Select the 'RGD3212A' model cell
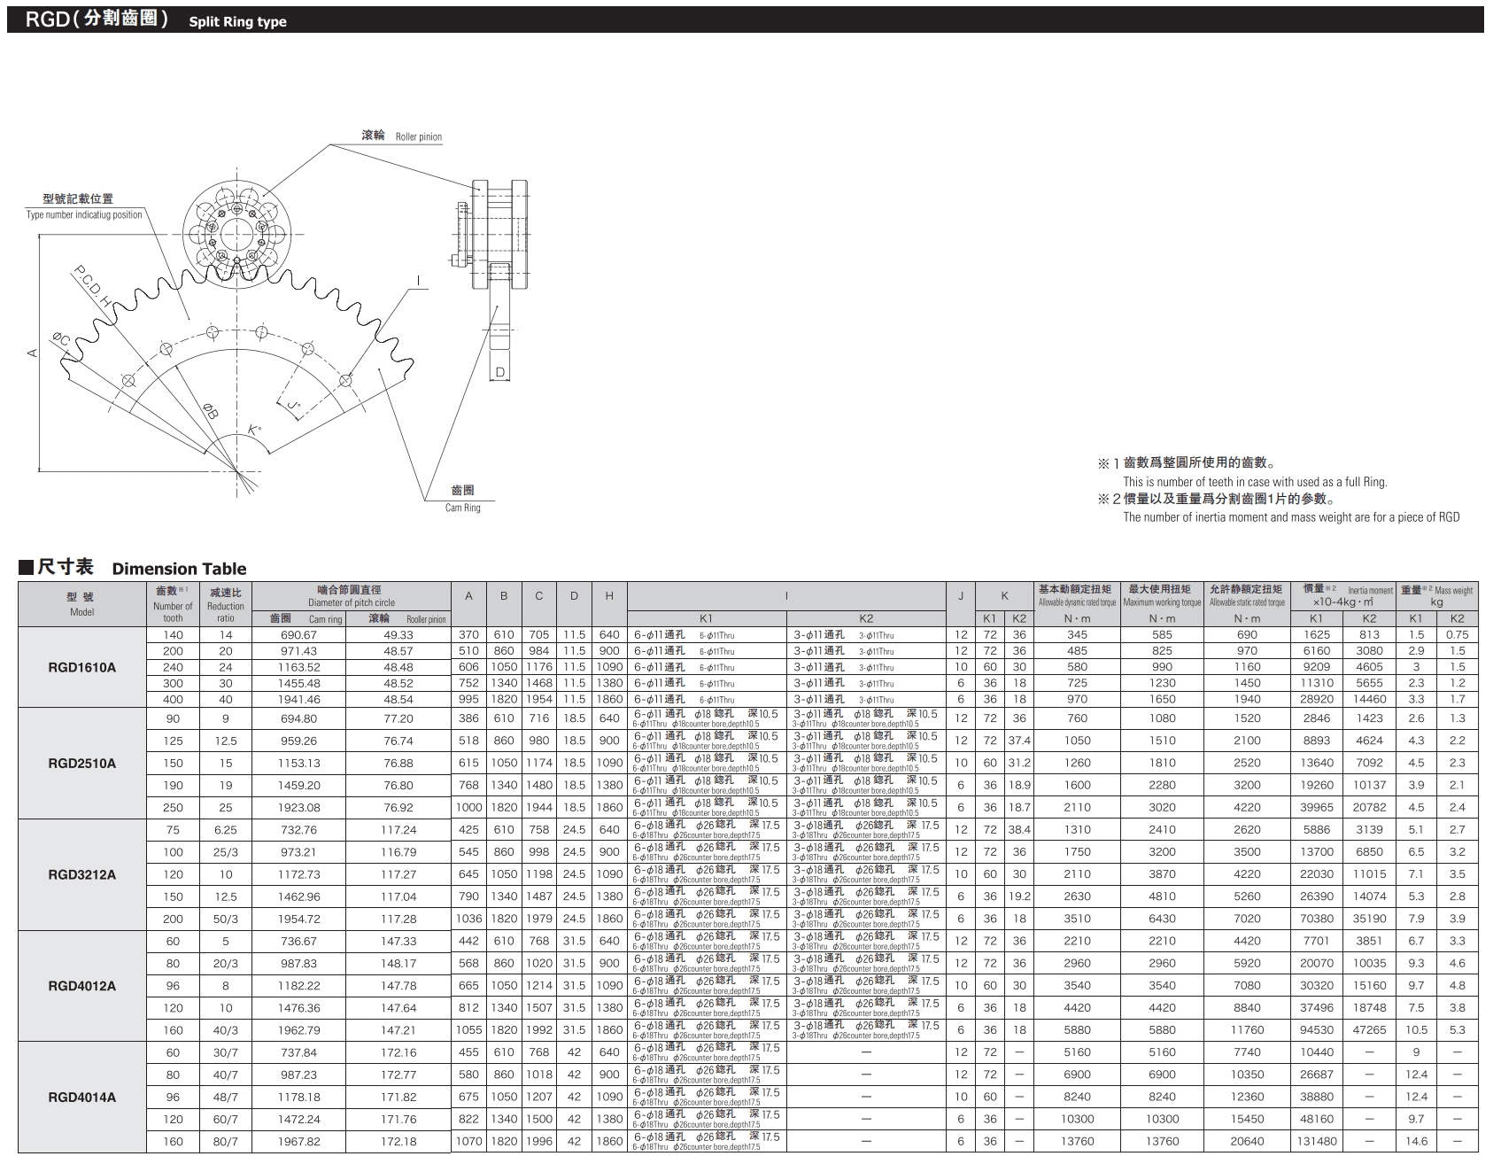The width and height of the screenshot is (1493, 1164). (82, 874)
